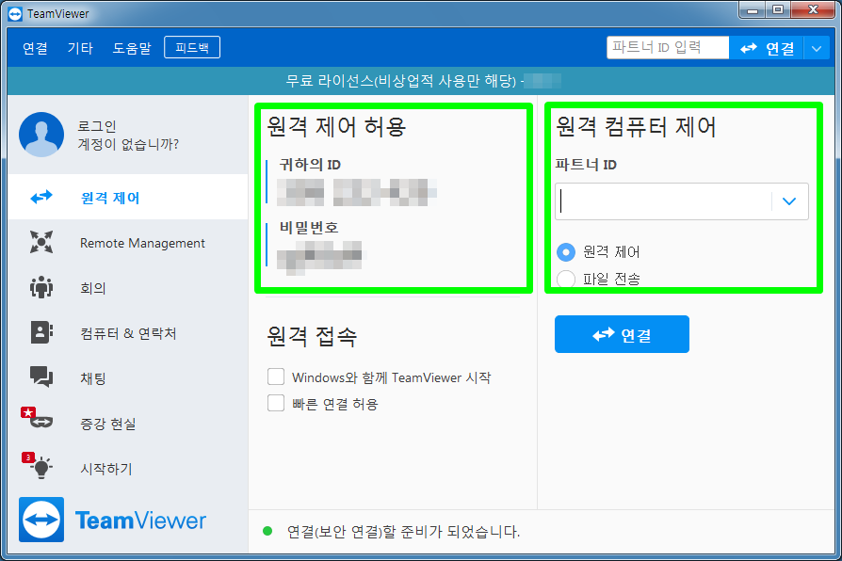Screen dimensions: 842x561
Task: Click the blurred 비밀번호 value
Action: (320, 256)
